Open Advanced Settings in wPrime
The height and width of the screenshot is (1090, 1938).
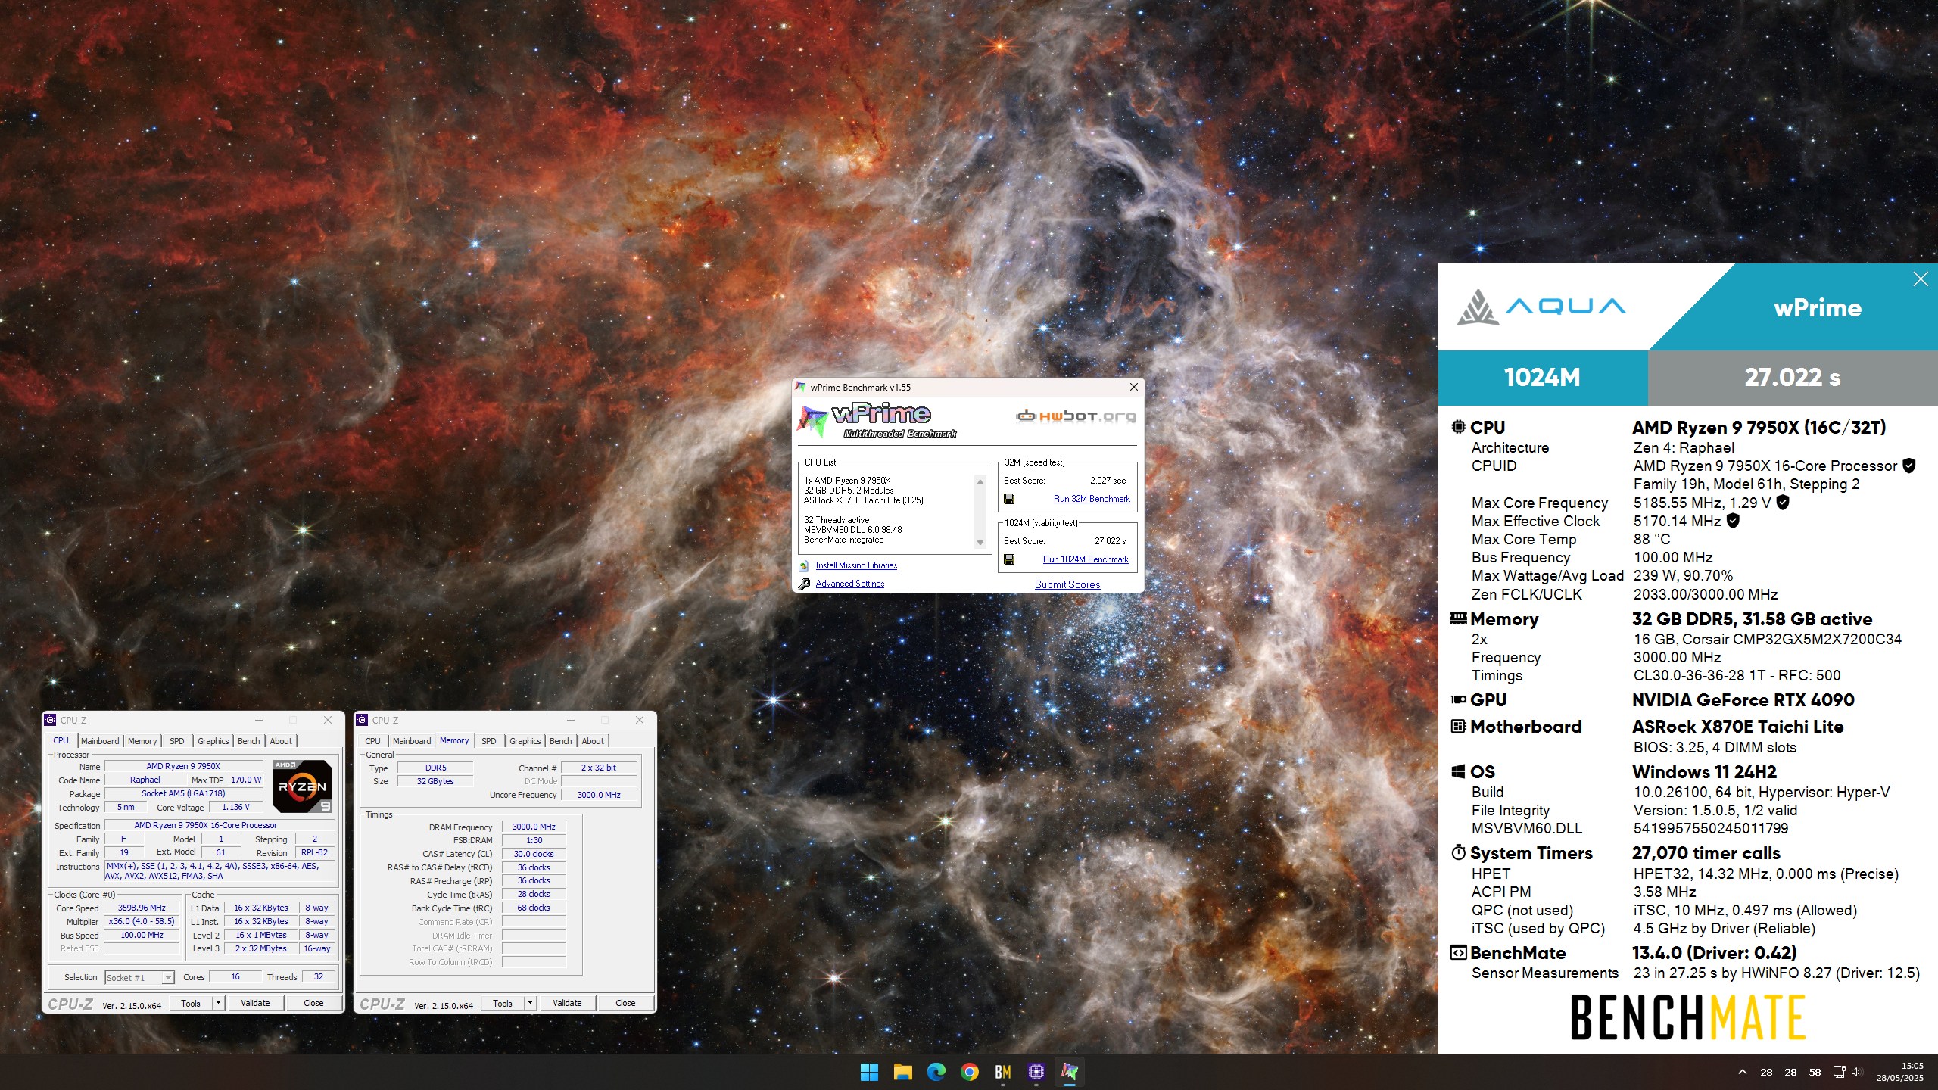849,584
